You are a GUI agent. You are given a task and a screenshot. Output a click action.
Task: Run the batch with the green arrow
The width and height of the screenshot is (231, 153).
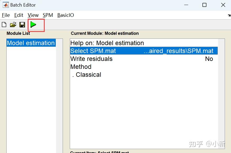click(33, 25)
